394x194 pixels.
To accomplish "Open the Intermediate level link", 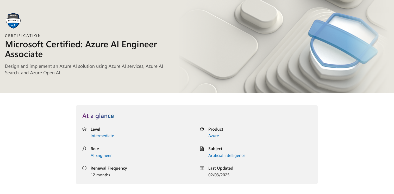I will click(x=102, y=136).
